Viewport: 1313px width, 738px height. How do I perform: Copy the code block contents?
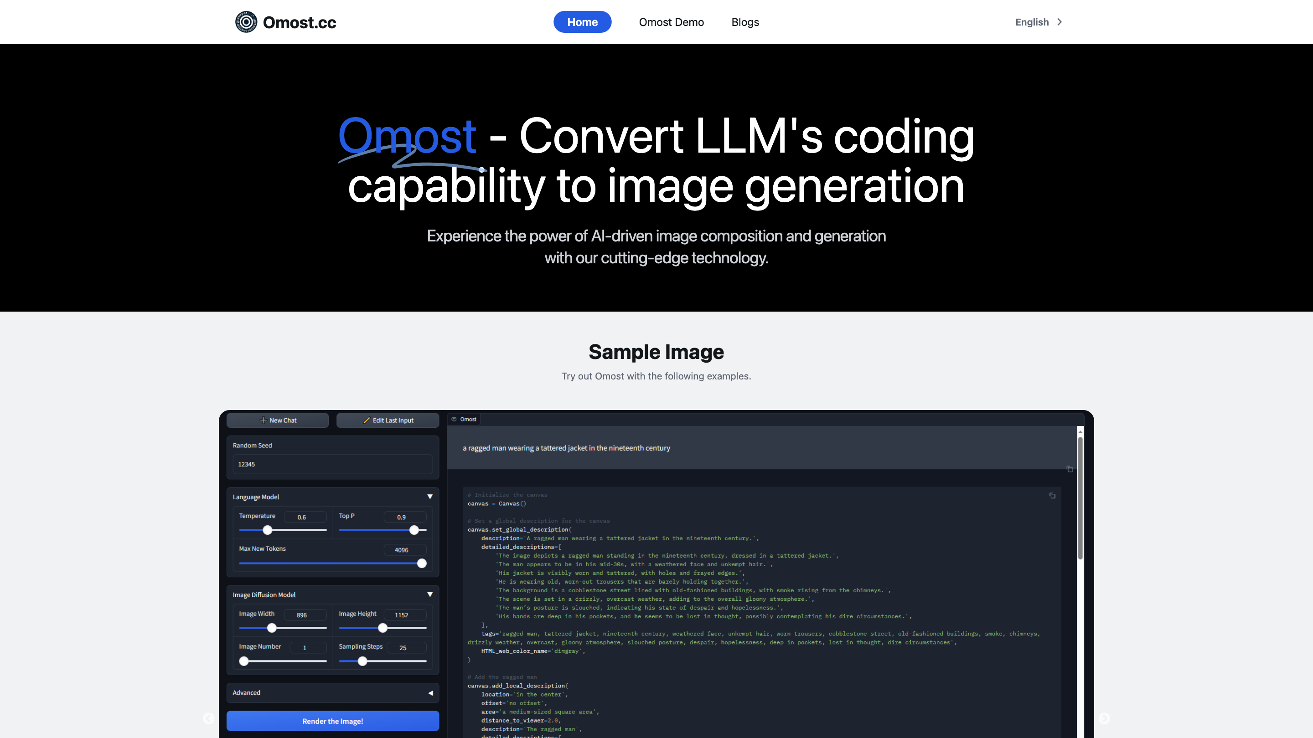(1052, 496)
